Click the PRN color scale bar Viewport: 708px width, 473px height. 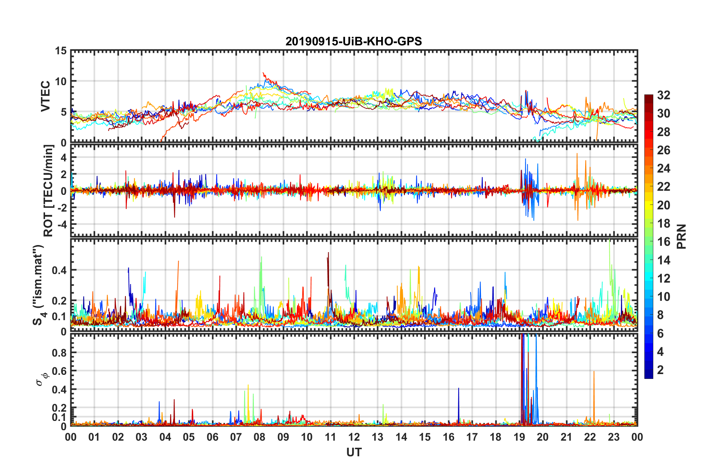point(648,236)
